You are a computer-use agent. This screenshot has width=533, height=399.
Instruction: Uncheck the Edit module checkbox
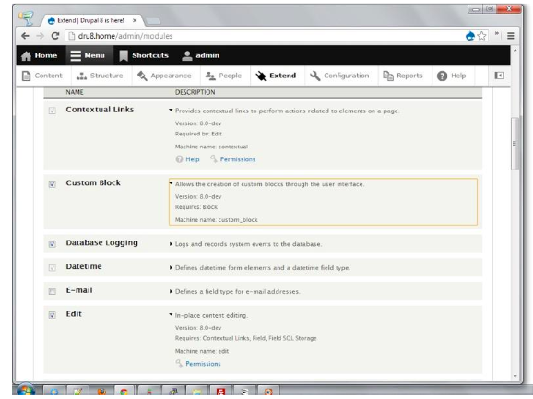tap(52, 315)
